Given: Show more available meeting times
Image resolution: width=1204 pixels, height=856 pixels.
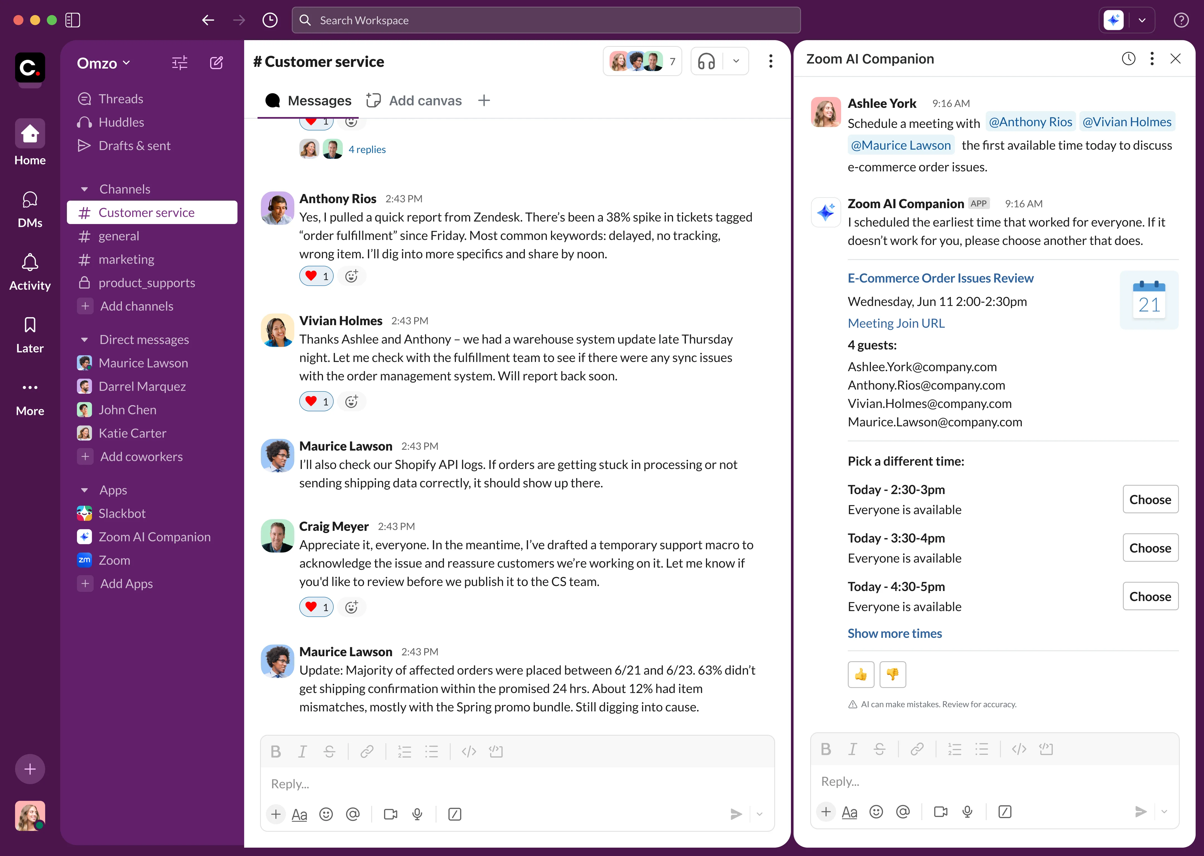Looking at the screenshot, I should tap(895, 633).
